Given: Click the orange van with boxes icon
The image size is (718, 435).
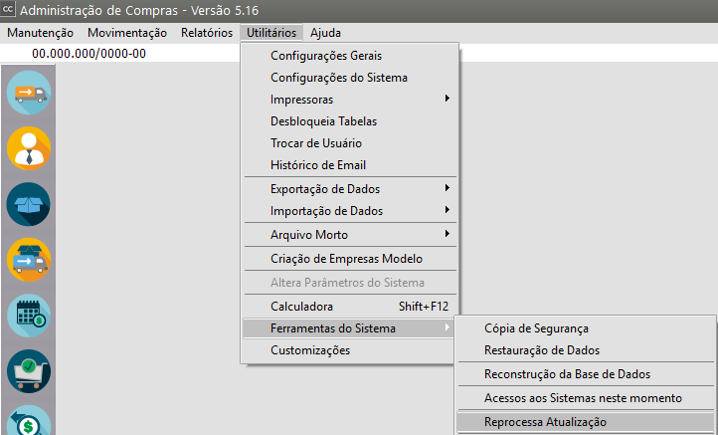Looking at the screenshot, I should pyautogui.click(x=29, y=260).
